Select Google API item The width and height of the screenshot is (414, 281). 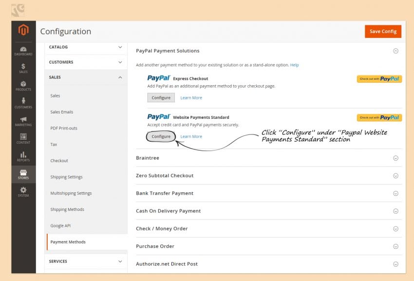point(60,226)
